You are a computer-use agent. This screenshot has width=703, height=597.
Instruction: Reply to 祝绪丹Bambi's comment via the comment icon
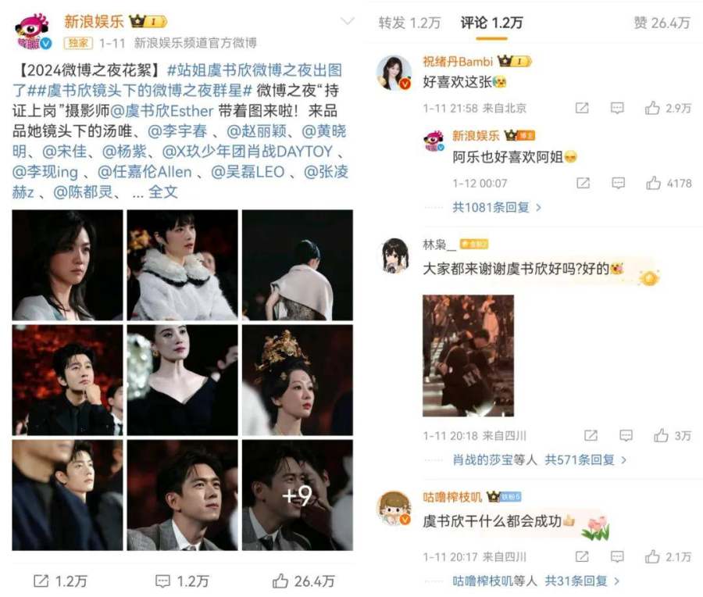click(617, 108)
